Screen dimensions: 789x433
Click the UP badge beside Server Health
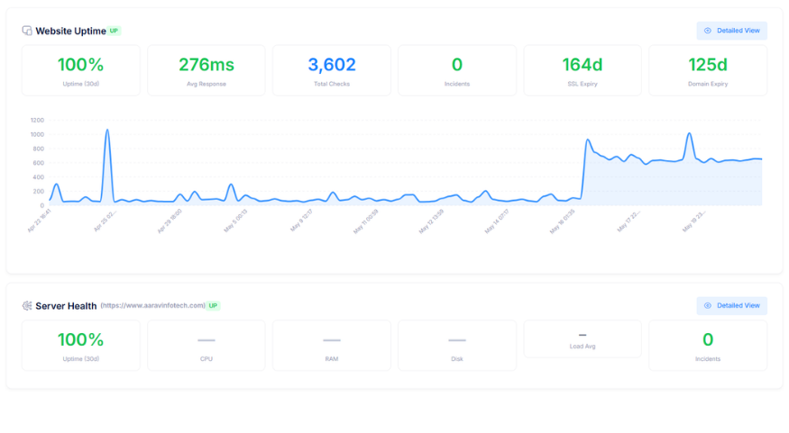click(x=214, y=305)
